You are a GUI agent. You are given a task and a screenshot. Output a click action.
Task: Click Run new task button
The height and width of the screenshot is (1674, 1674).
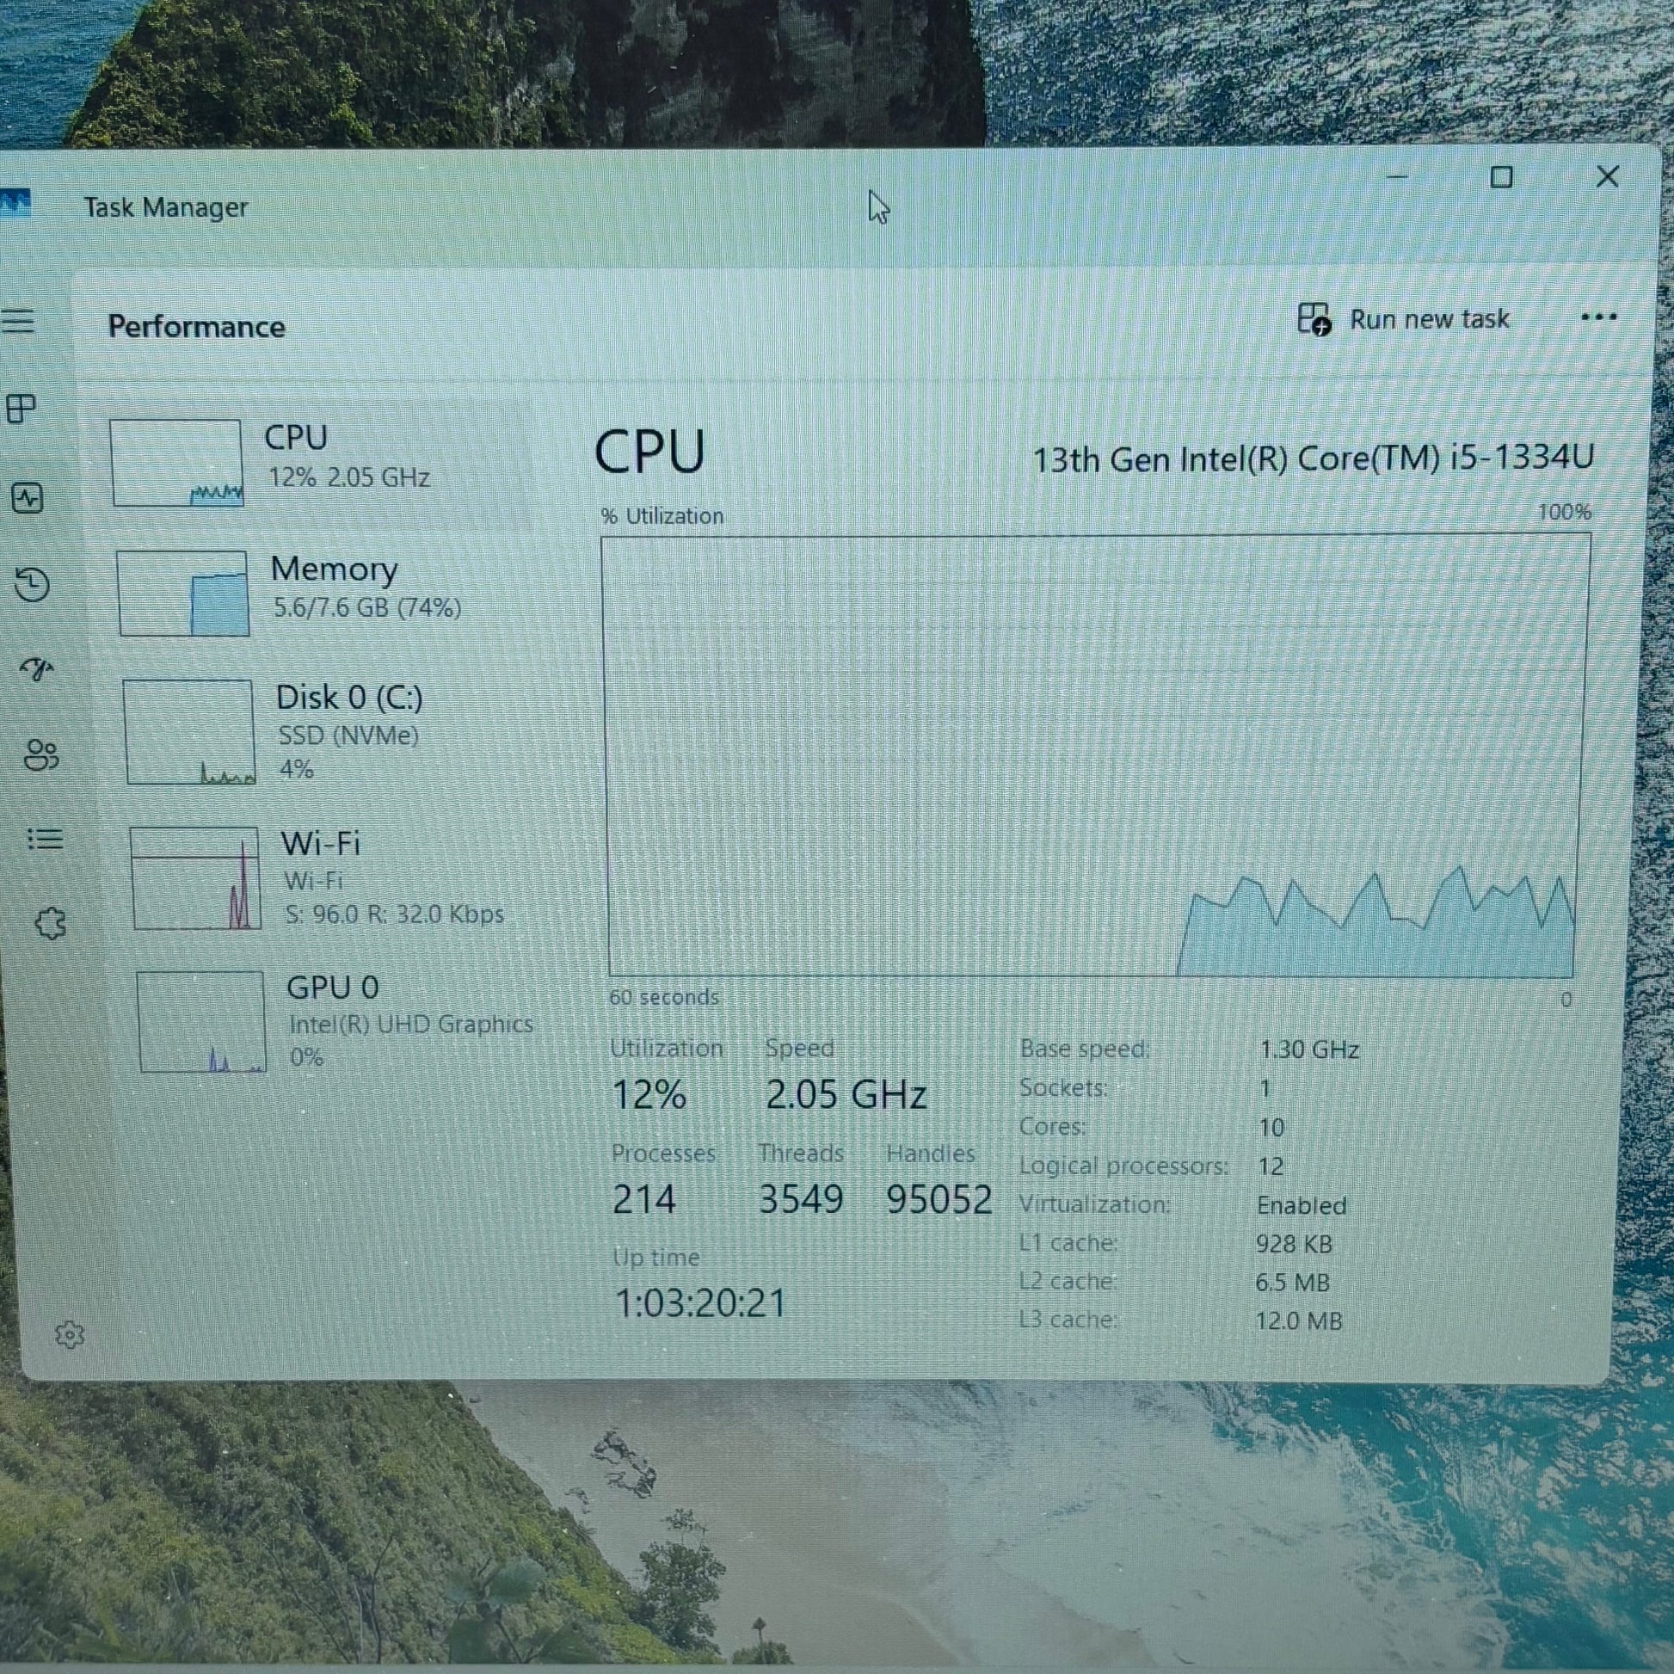[x=1405, y=320]
